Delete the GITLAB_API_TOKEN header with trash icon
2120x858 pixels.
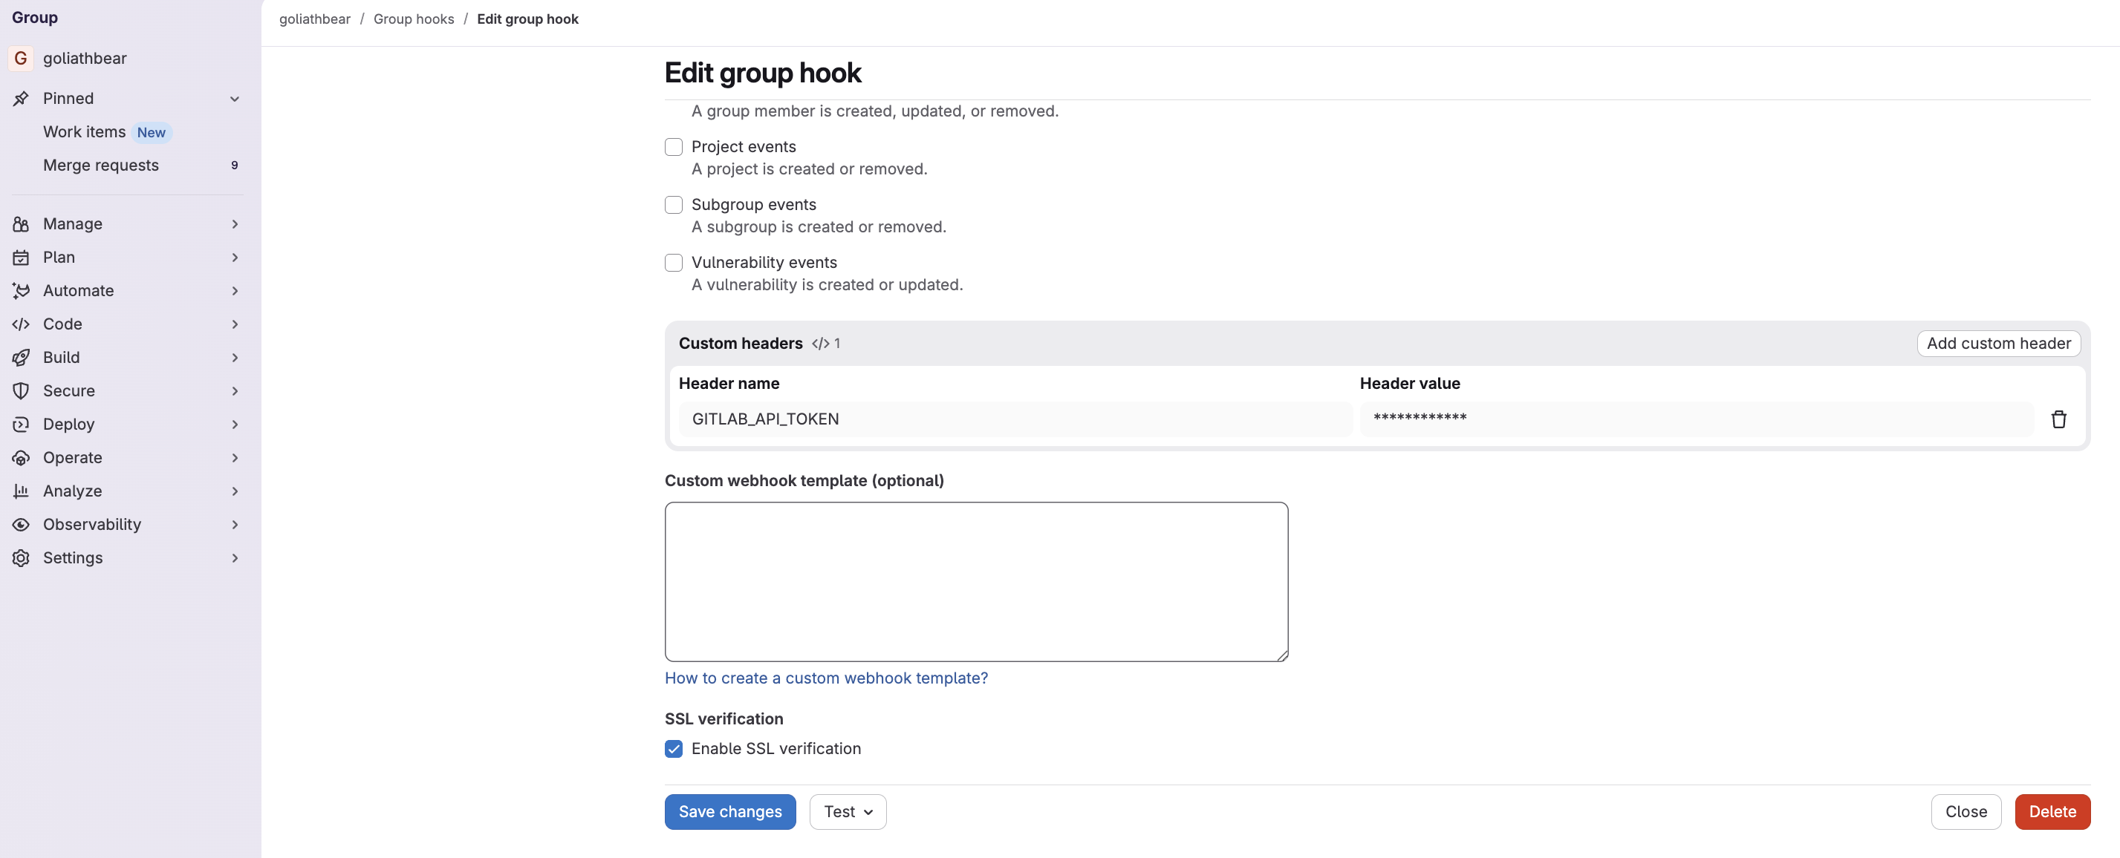pos(2058,419)
